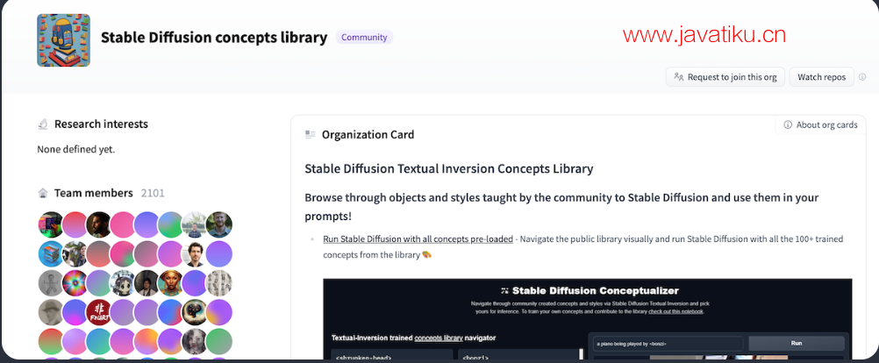Screen dimensions: 879x363
Task: Open the man in hat avatar
Action: click(x=51, y=312)
